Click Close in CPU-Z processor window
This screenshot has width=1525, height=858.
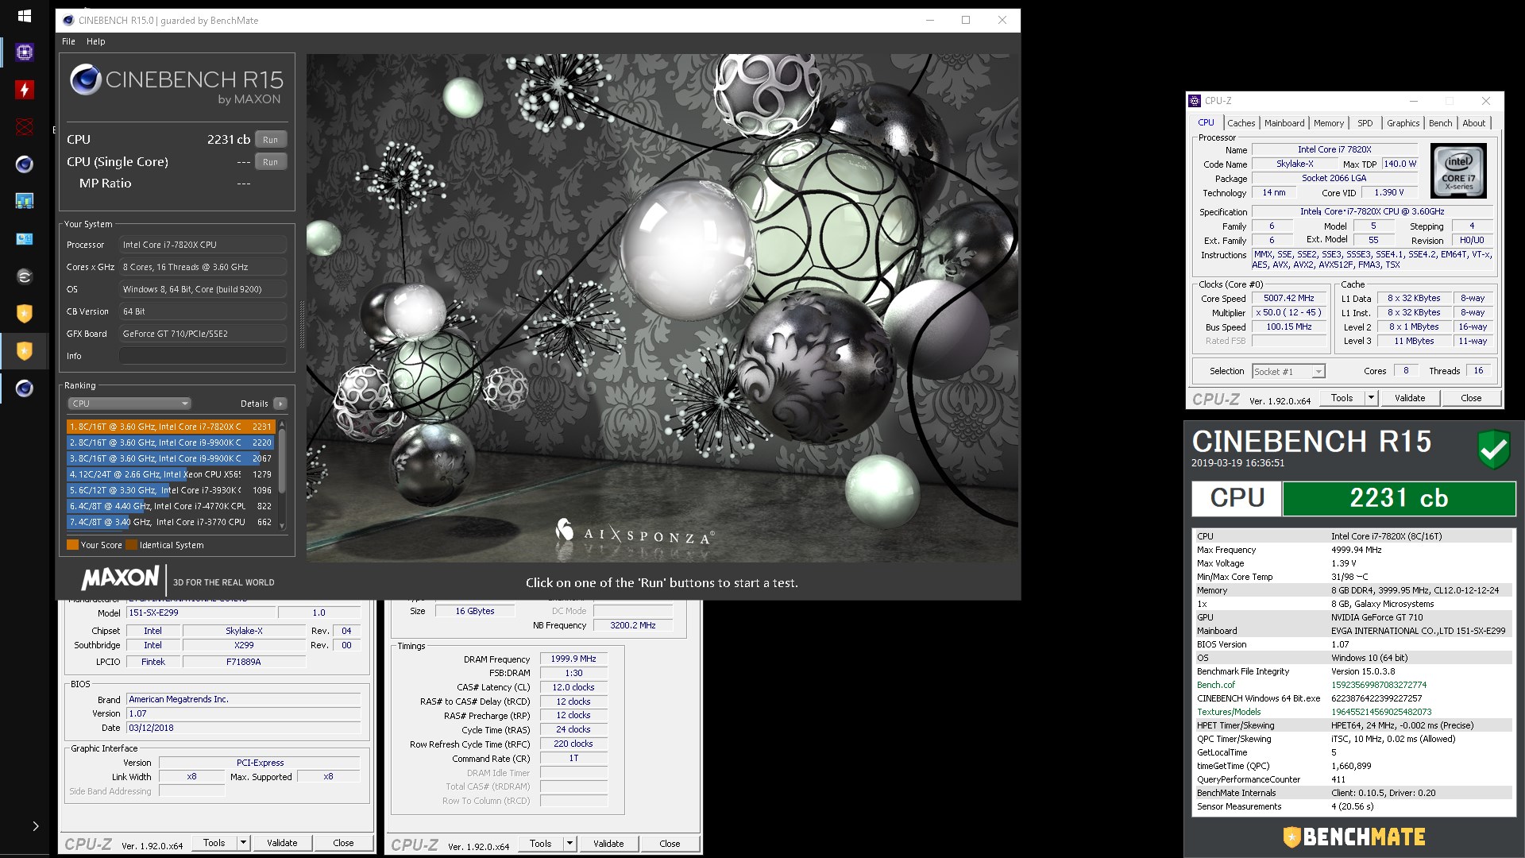pos(1471,398)
